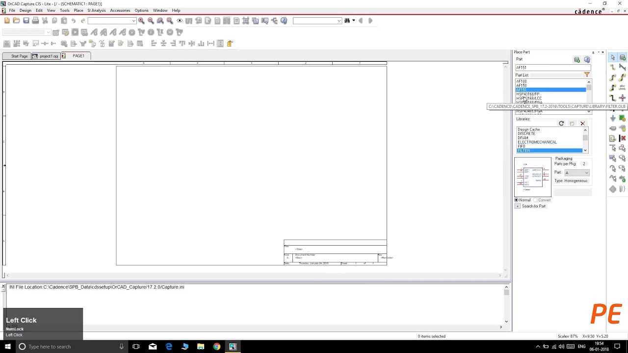Select the Place Part tool in palette

coord(622,57)
